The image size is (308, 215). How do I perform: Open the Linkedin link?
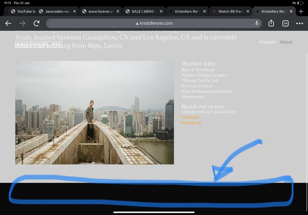[190, 117]
